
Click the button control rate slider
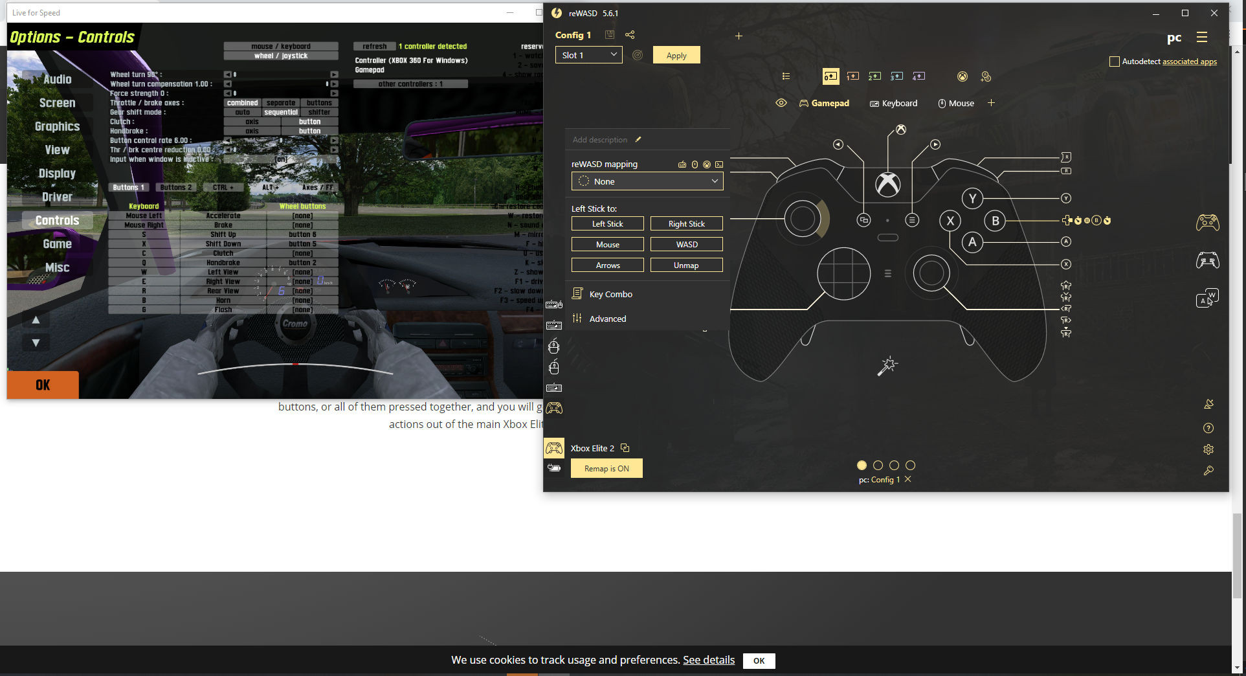click(281, 141)
